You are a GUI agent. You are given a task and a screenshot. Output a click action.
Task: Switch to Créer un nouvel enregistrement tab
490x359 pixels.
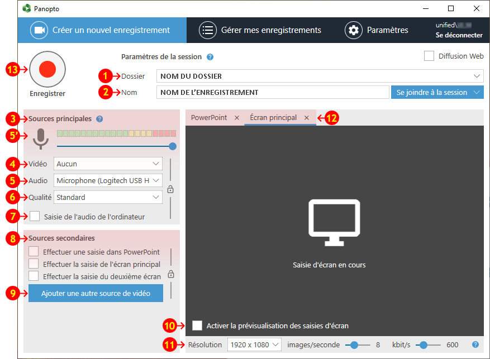[102, 30]
